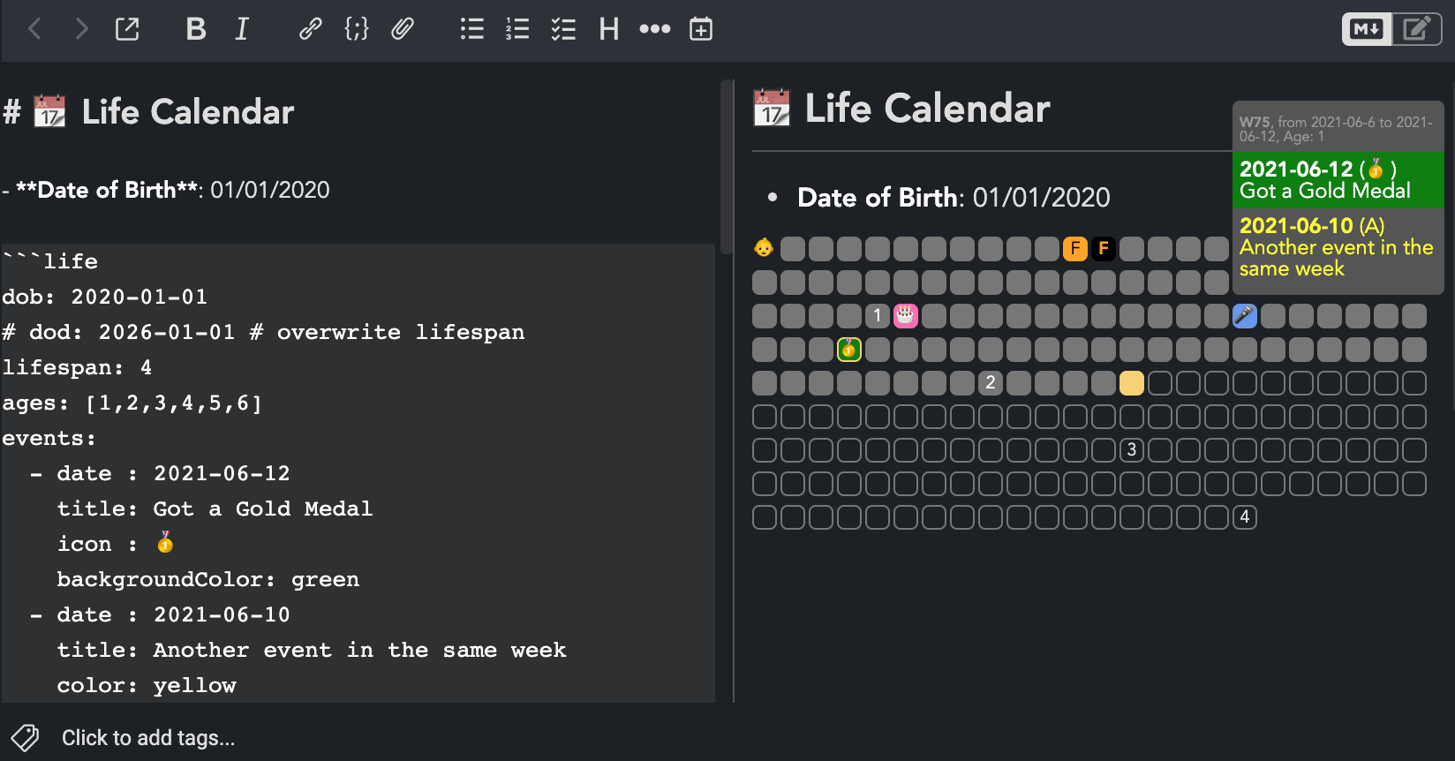Select the orange F week cell
1455x761 pixels.
1074,248
